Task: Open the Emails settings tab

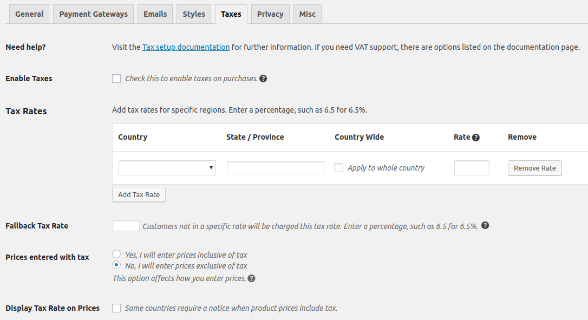Action: (155, 14)
